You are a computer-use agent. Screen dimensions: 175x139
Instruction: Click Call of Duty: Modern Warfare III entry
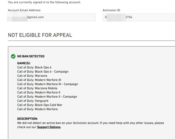(39, 80)
